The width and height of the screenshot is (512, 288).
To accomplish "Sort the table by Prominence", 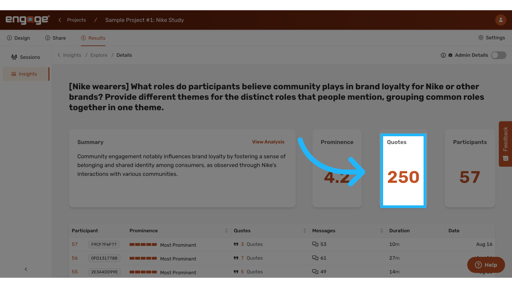I will [226, 231].
